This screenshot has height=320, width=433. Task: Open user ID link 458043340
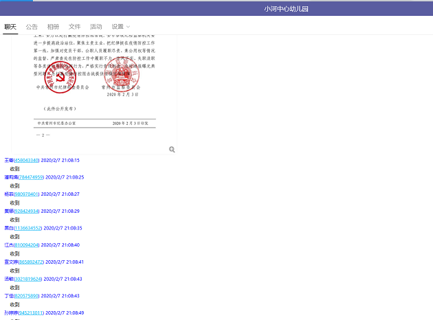point(27,160)
